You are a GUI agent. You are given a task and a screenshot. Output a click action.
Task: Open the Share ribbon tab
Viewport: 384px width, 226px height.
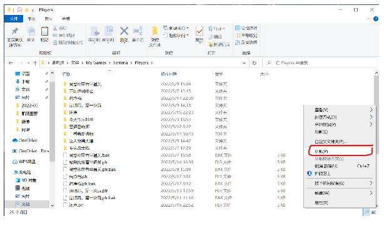point(48,19)
